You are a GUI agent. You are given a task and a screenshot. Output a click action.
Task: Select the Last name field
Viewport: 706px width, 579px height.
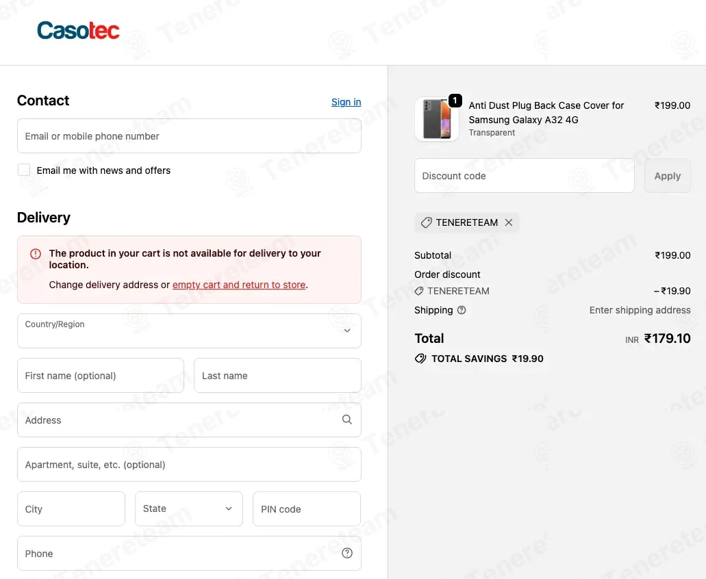(277, 375)
